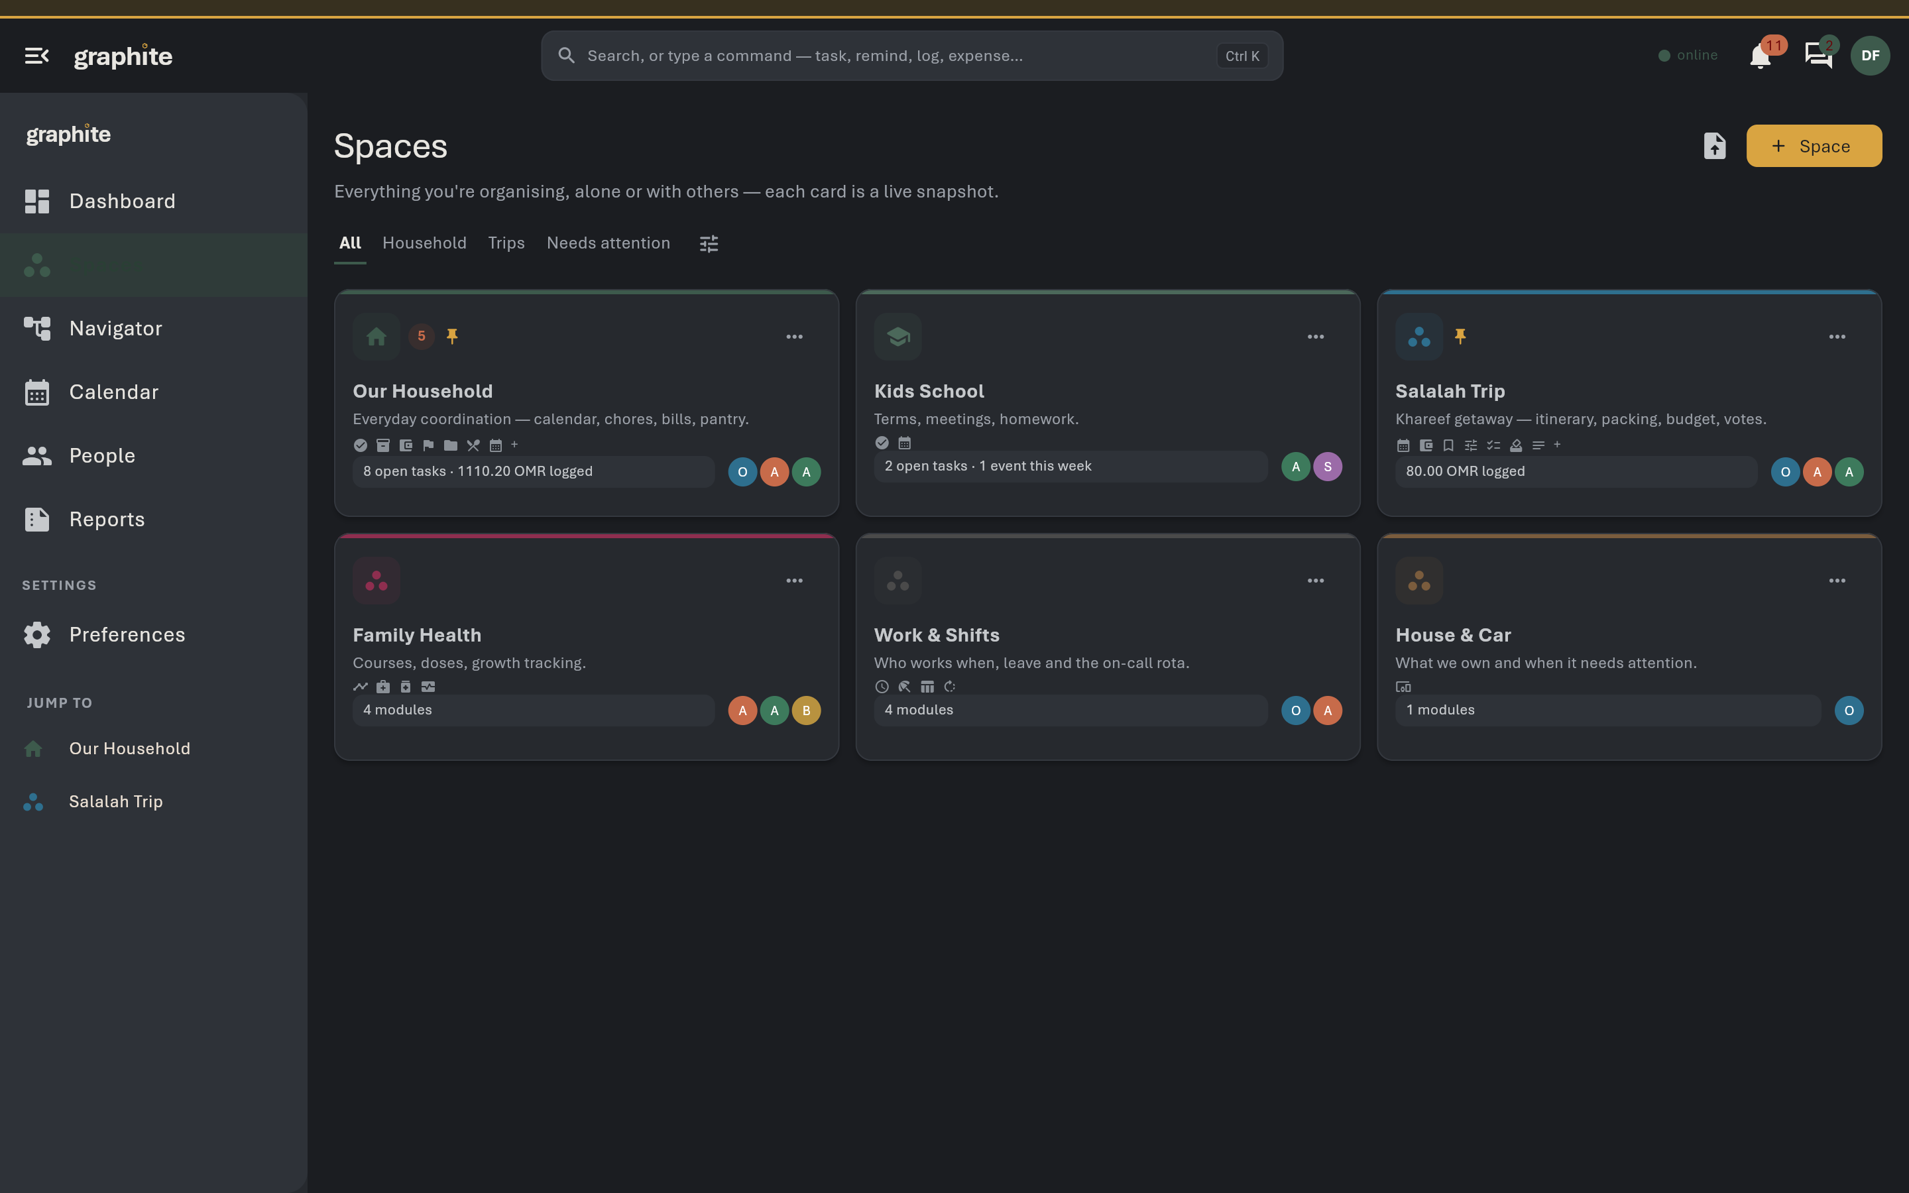Image resolution: width=1909 pixels, height=1193 pixels.
Task: Click the purple S member avatar
Action: pyautogui.click(x=1328, y=467)
